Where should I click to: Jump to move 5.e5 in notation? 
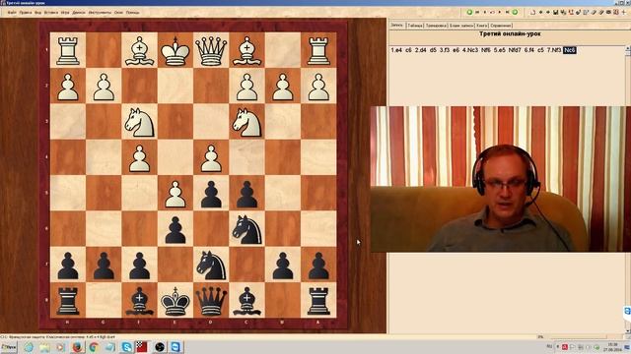pos(500,50)
